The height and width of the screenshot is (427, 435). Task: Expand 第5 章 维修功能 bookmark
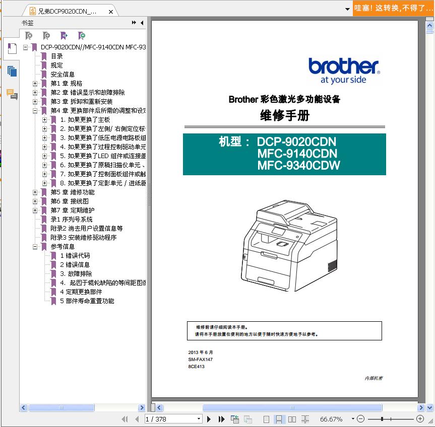coord(35,192)
